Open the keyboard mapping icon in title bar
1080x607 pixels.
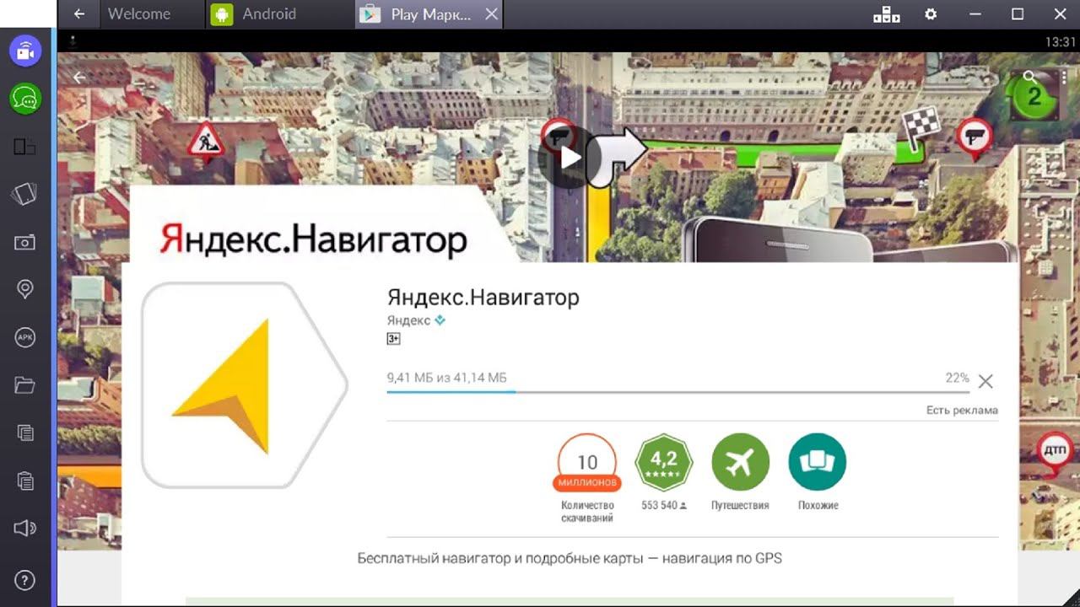coord(886,14)
